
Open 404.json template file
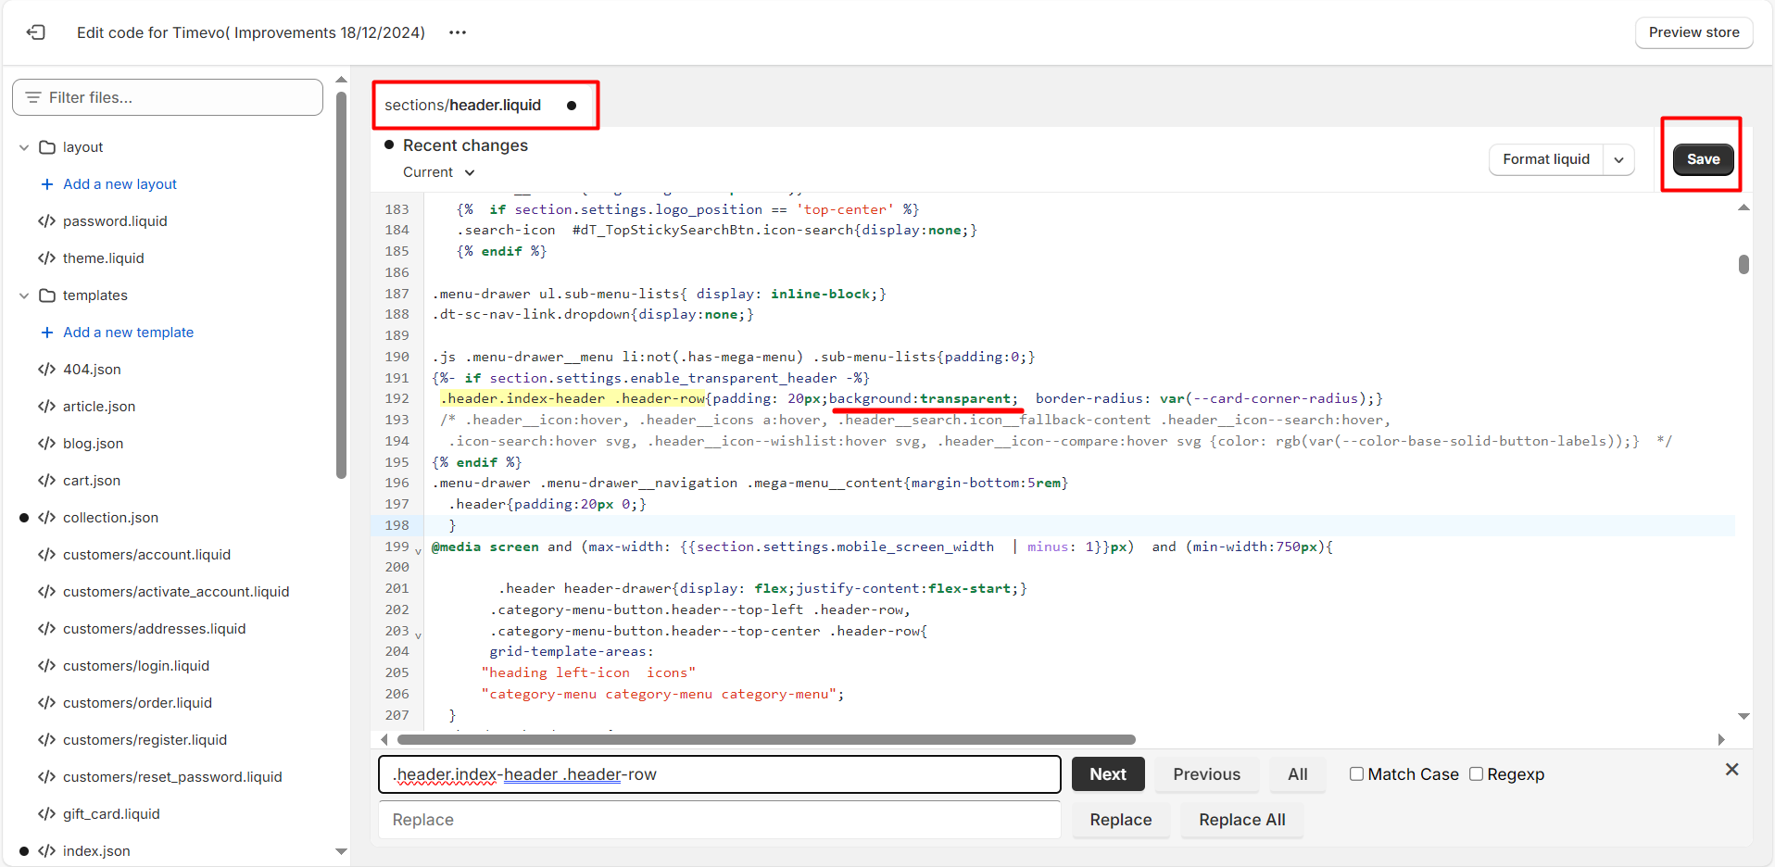[92, 370]
